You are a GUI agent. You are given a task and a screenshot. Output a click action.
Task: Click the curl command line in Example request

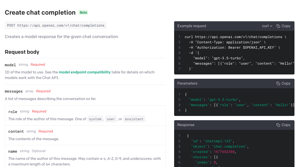[x=236, y=37]
